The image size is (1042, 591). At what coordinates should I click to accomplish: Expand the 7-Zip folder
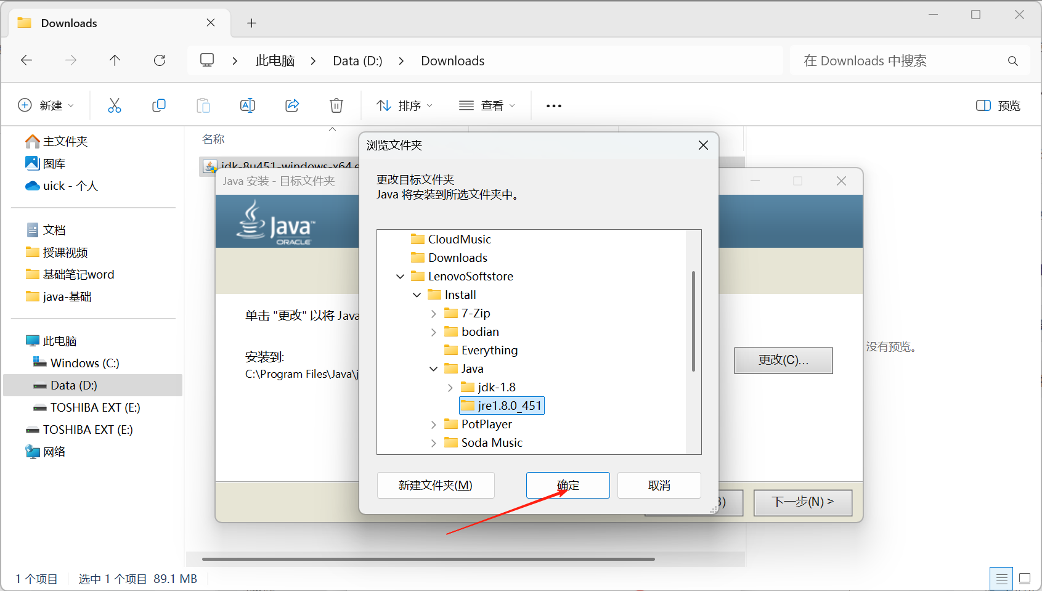(x=434, y=313)
